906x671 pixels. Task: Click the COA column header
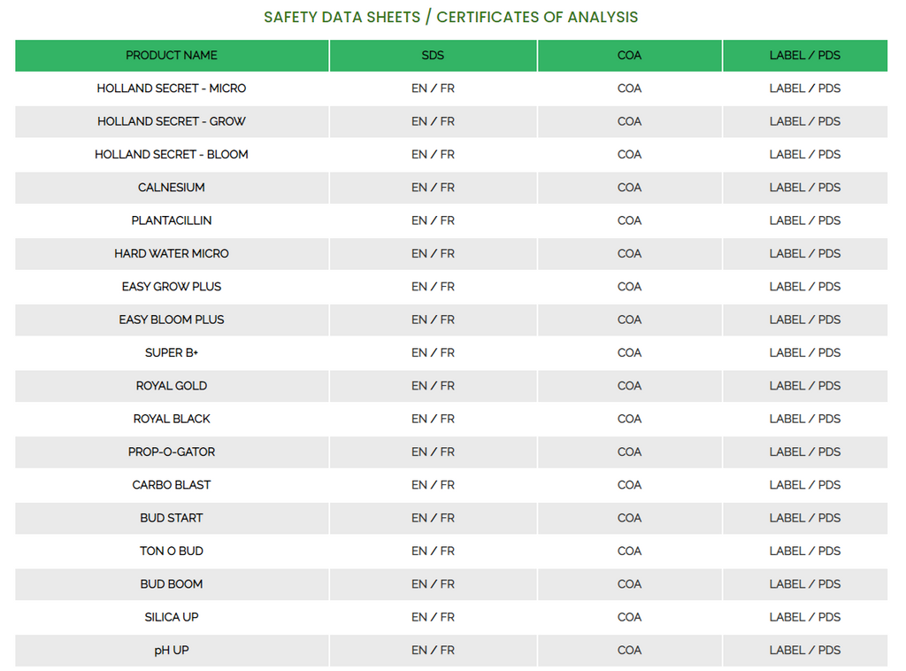629,55
